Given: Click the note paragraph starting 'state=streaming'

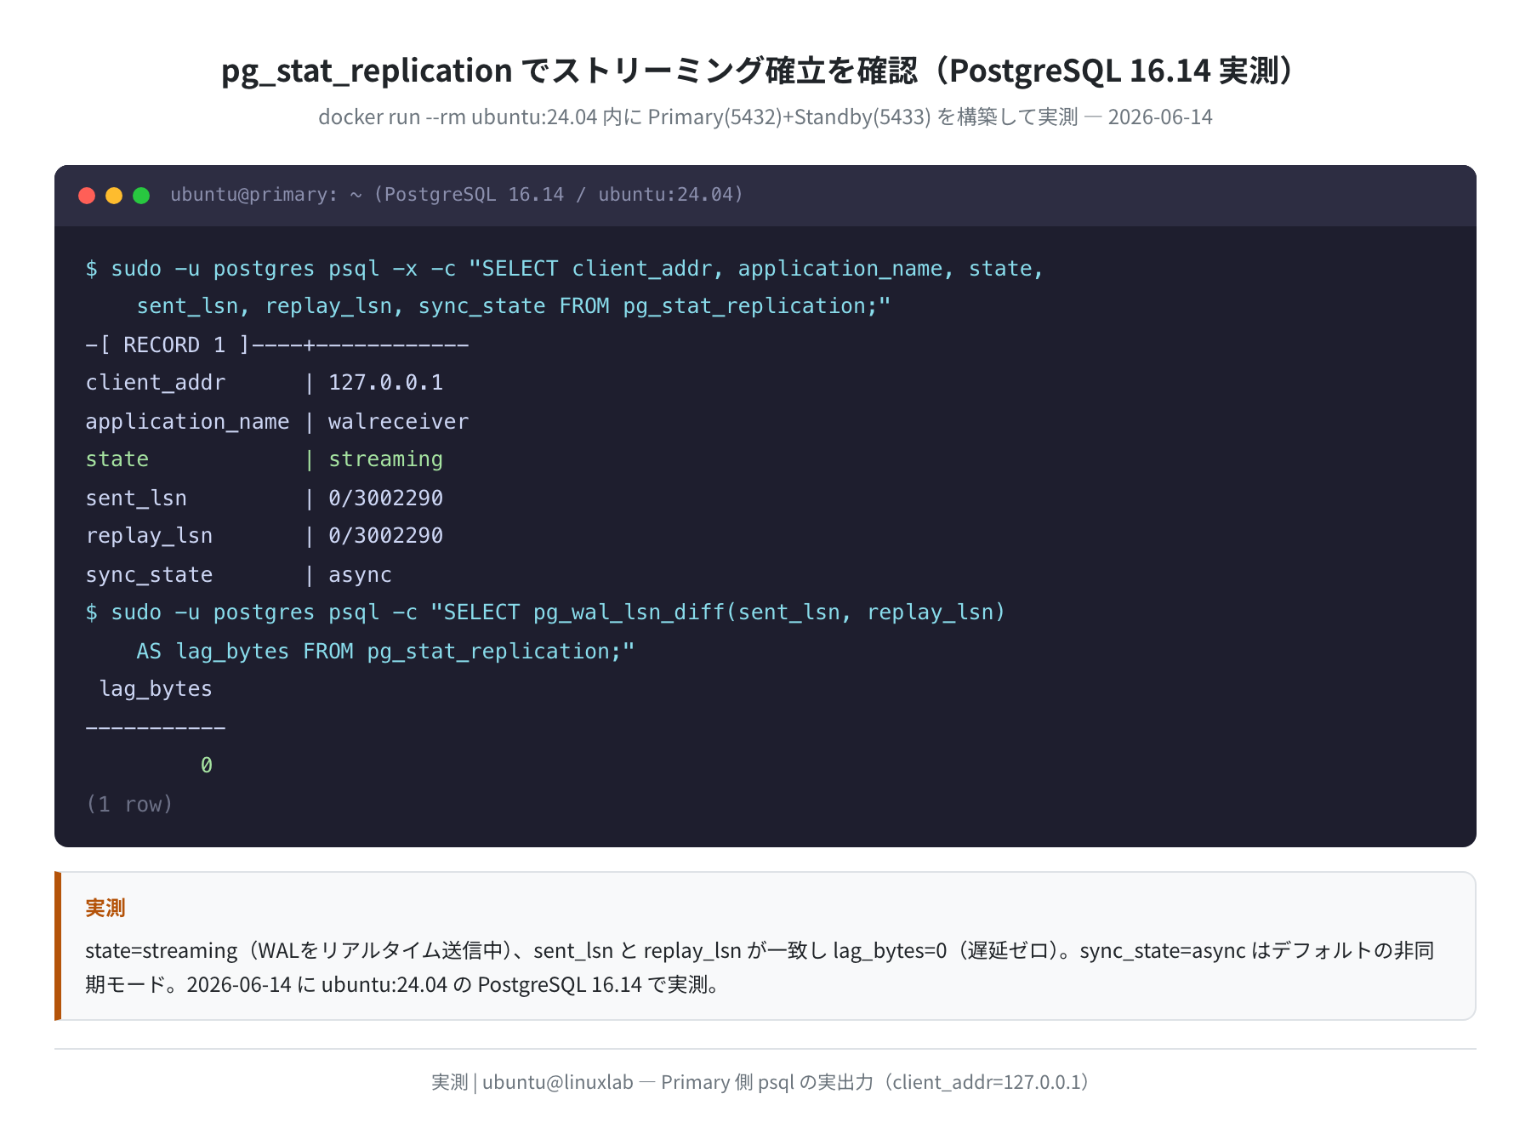Looking at the screenshot, I should 760,967.
